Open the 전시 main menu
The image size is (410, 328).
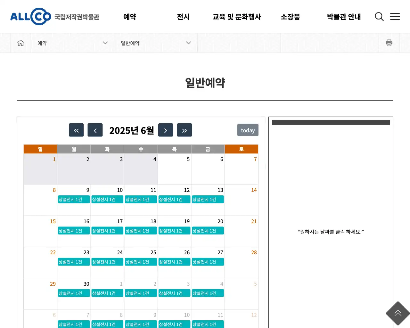click(183, 17)
